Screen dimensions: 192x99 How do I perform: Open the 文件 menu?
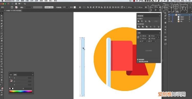18,1
